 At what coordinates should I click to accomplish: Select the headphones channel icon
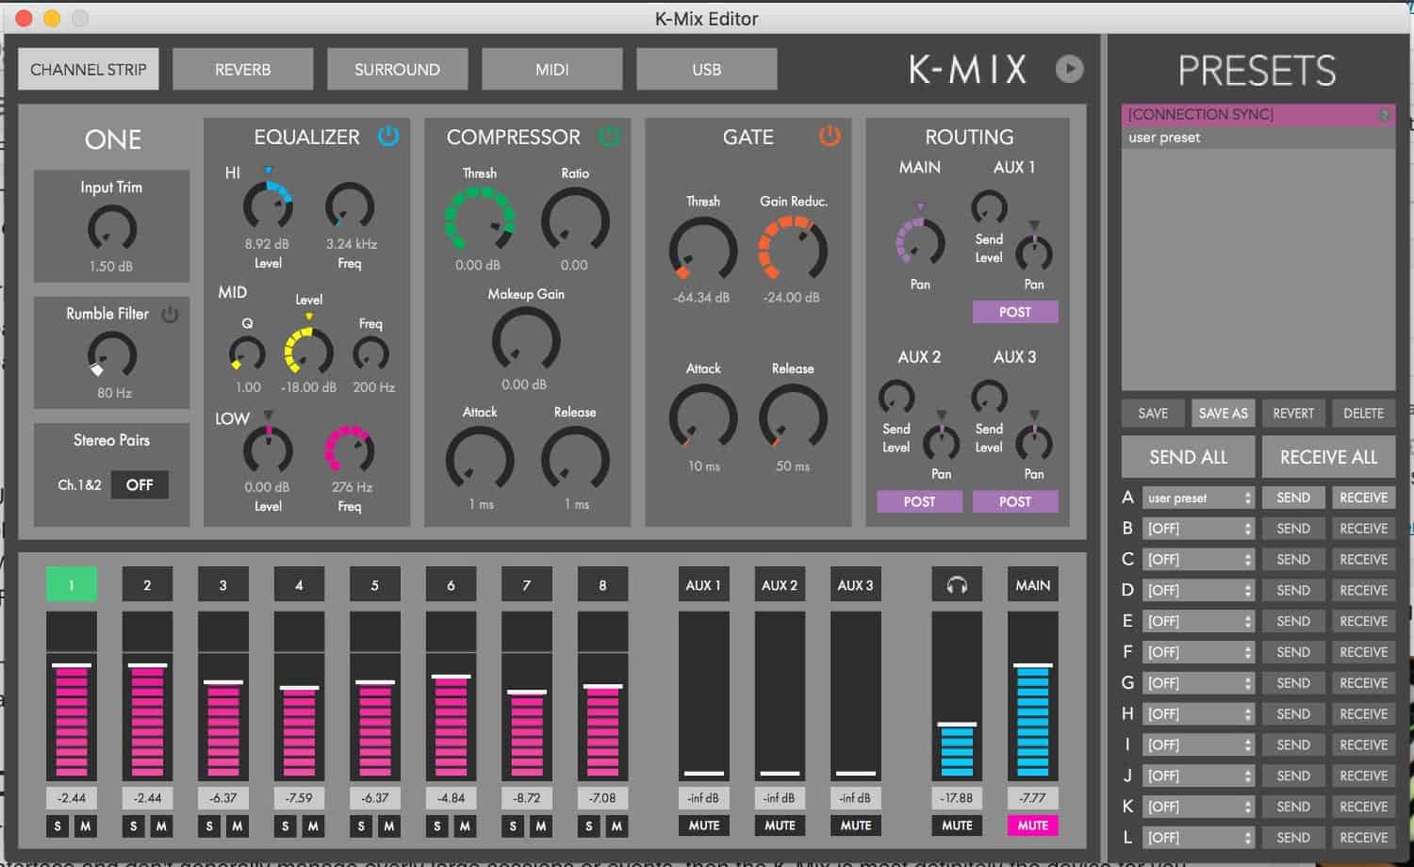point(957,585)
